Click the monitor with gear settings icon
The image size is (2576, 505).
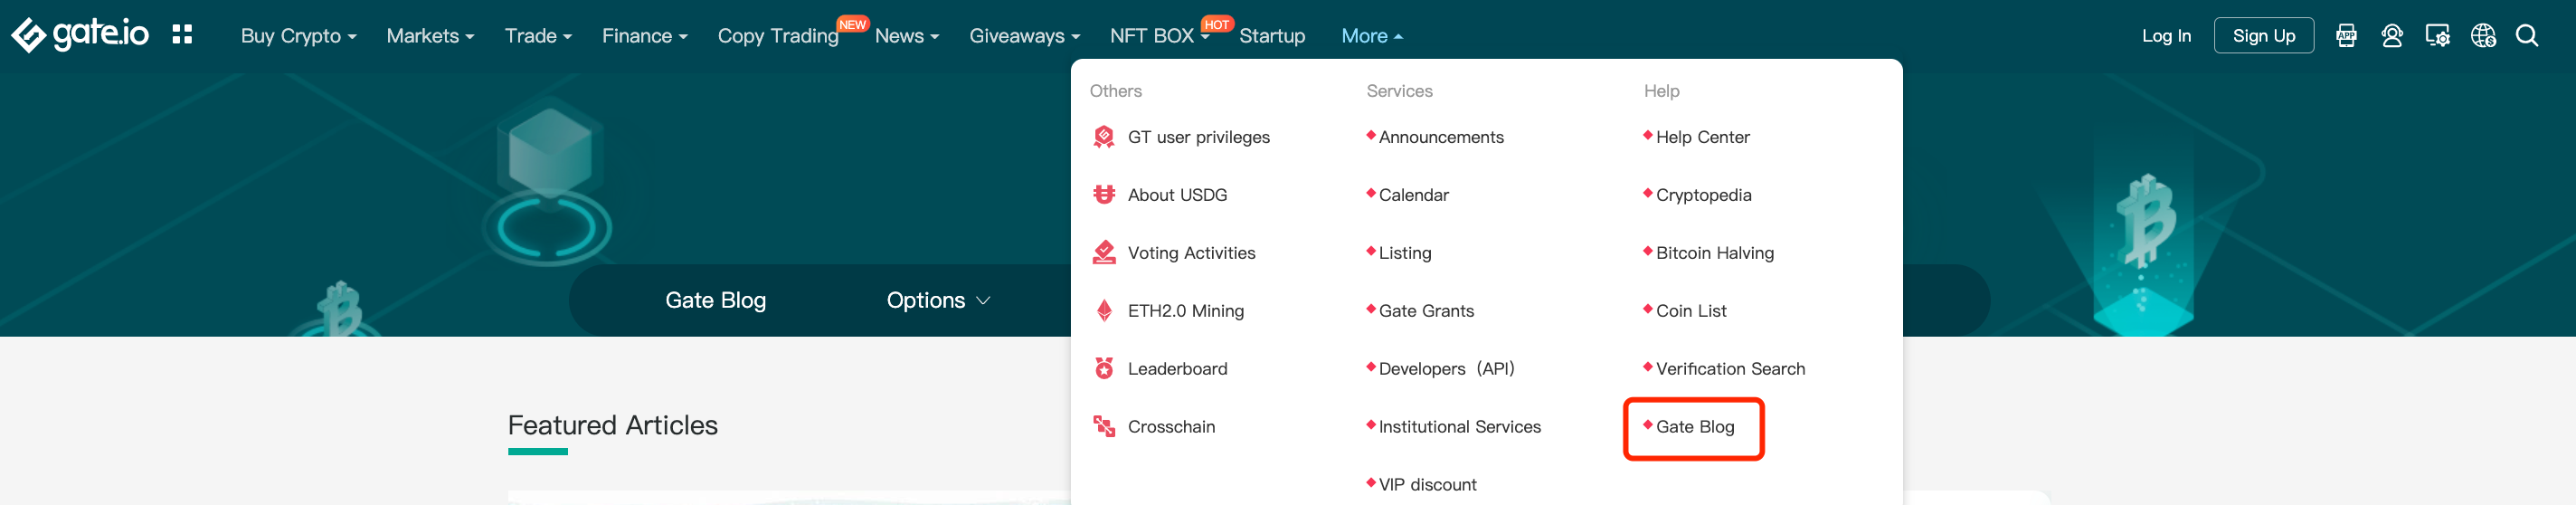coord(2437,36)
